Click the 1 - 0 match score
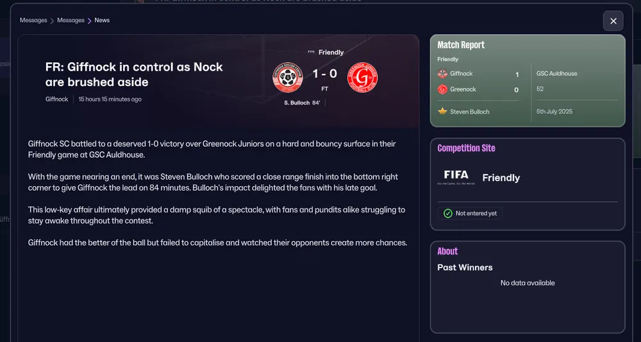641x342 pixels. coord(324,74)
